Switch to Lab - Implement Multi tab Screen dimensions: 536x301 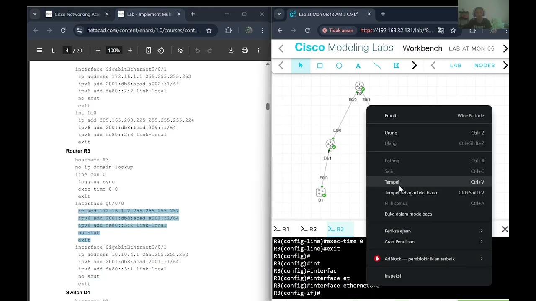pos(149,14)
